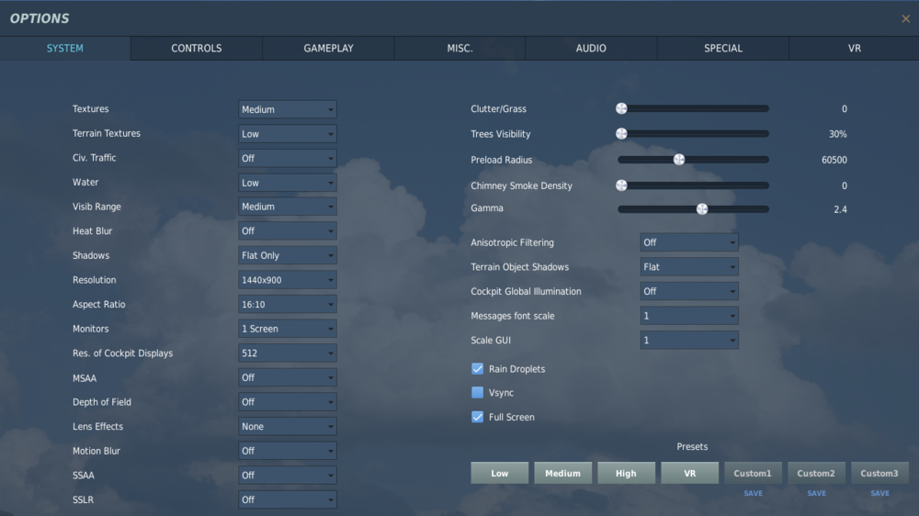Expand the Depth of Field dropdown
This screenshot has width=919, height=516.
pyautogui.click(x=287, y=402)
